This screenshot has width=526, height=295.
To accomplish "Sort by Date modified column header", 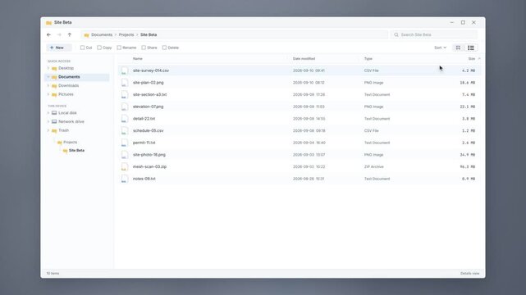I will click(304, 59).
